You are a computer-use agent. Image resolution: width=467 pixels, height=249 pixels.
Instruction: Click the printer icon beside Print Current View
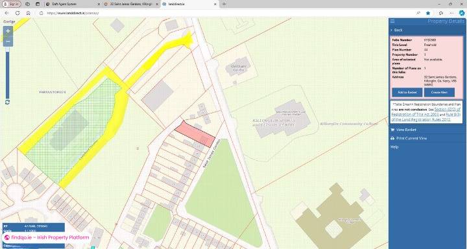[x=392, y=139]
